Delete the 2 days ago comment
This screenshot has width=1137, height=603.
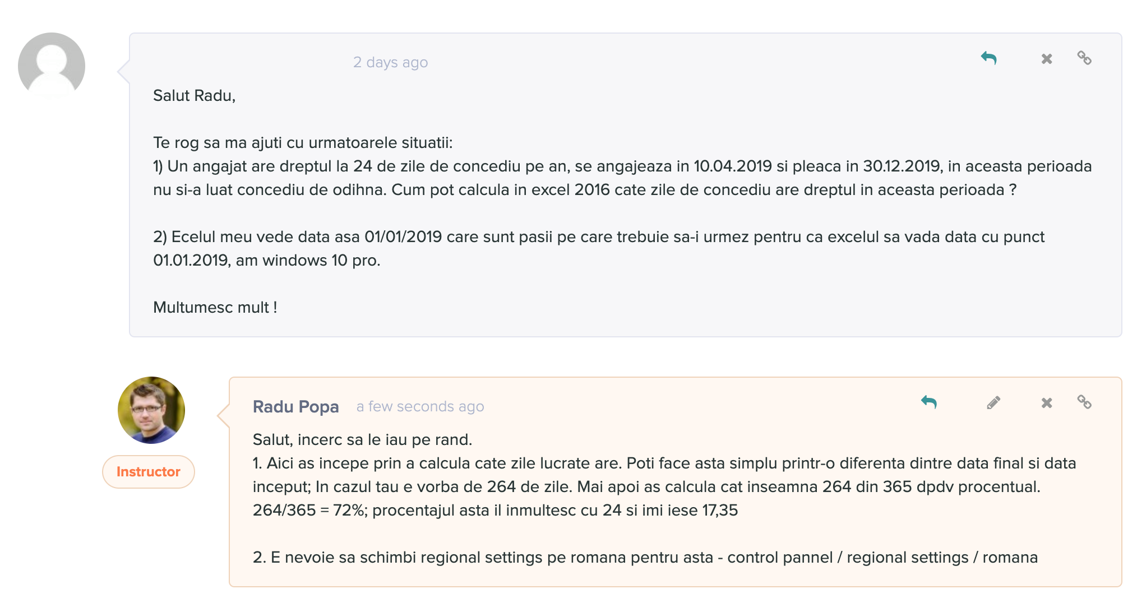coord(1046,59)
